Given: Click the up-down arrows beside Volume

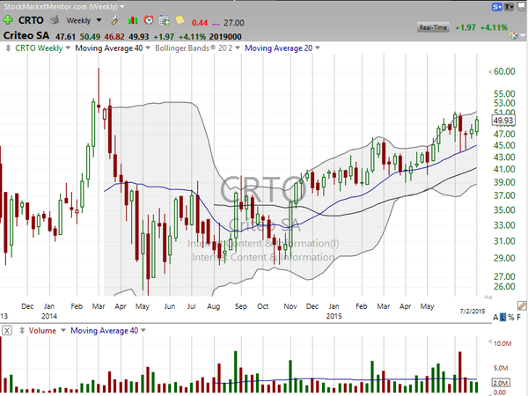Looking at the screenshot, I should (22, 330).
